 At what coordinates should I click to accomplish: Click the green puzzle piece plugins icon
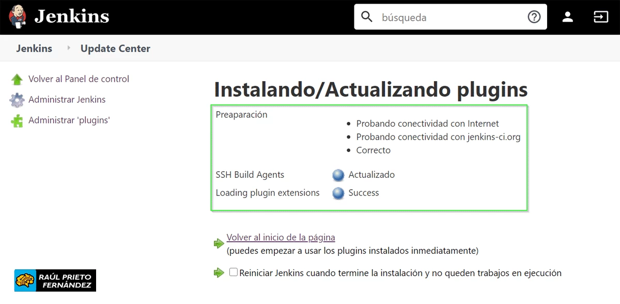point(17,121)
